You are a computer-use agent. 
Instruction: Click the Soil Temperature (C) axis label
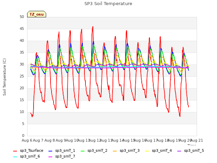point(4,77)
